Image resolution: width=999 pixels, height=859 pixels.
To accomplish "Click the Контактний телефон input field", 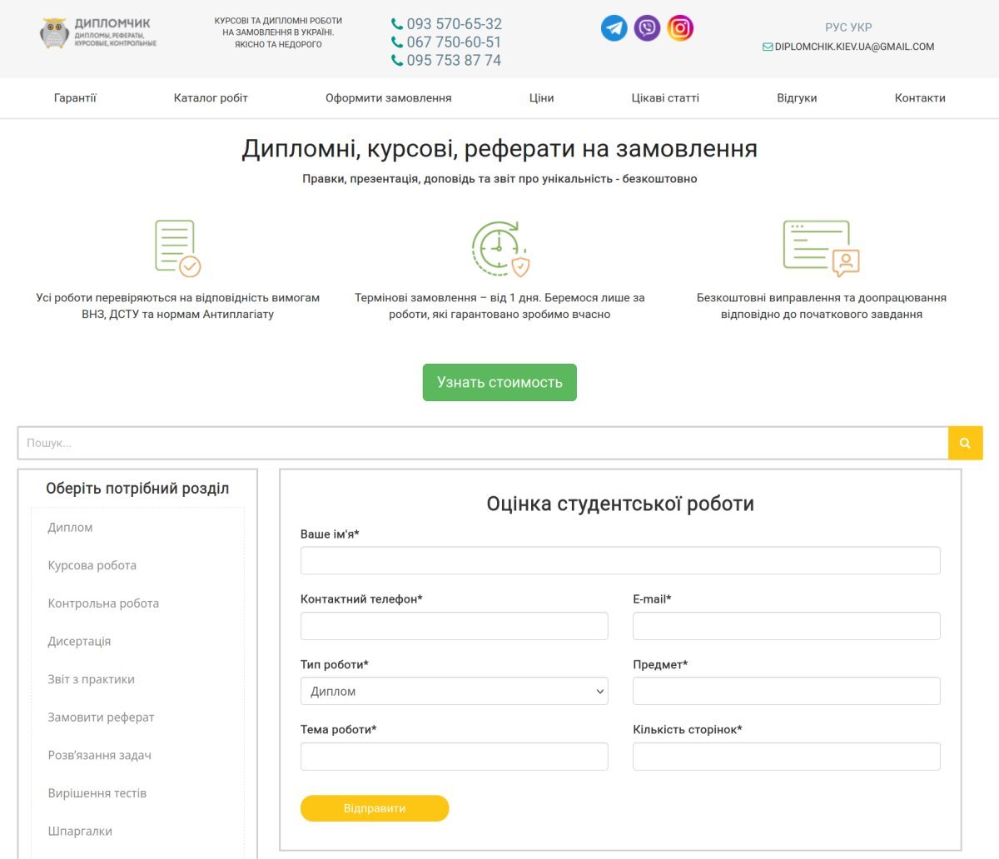I will pyautogui.click(x=454, y=626).
